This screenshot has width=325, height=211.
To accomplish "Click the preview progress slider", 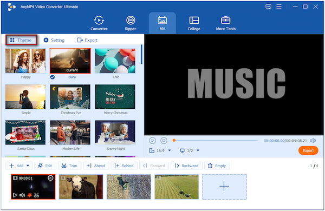I will click(216, 140).
